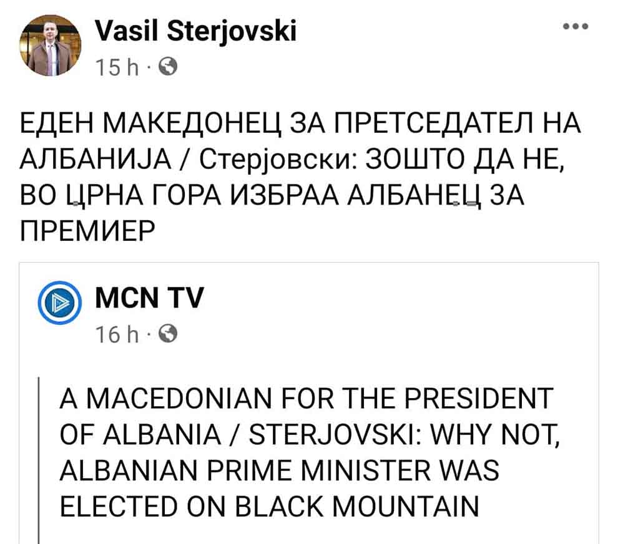Click the "ALBANIAN PRIME MINISTER WAS" line
Viewport: 618px width, 544px height.
(279, 470)
